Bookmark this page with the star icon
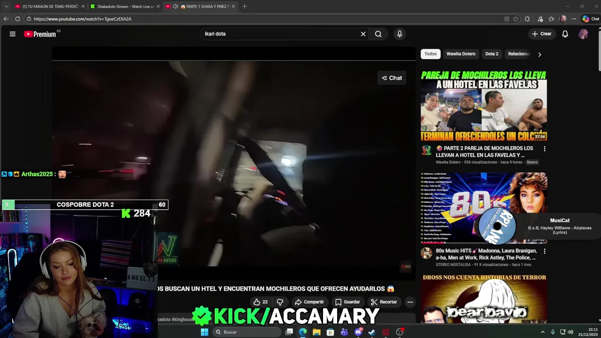The image size is (601, 338). [x=516, y=19]
